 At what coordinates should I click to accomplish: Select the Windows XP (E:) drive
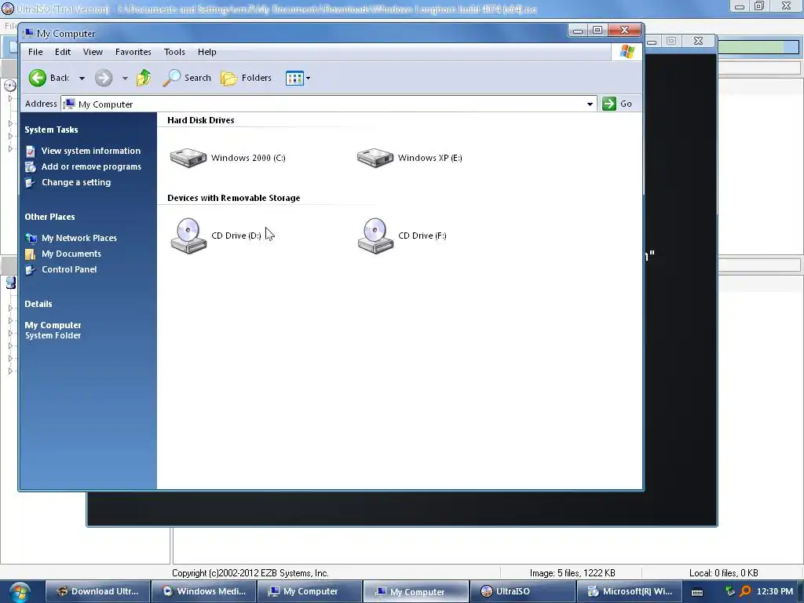click(x=410, y=158)
